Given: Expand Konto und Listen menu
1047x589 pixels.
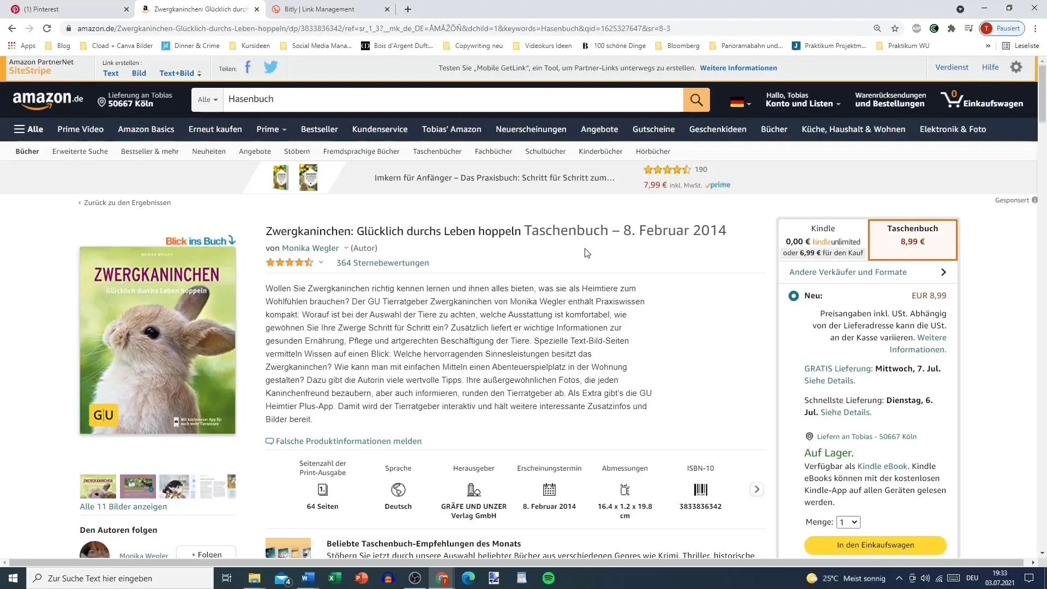Looking at the screenshot, I should pos(803,99).
